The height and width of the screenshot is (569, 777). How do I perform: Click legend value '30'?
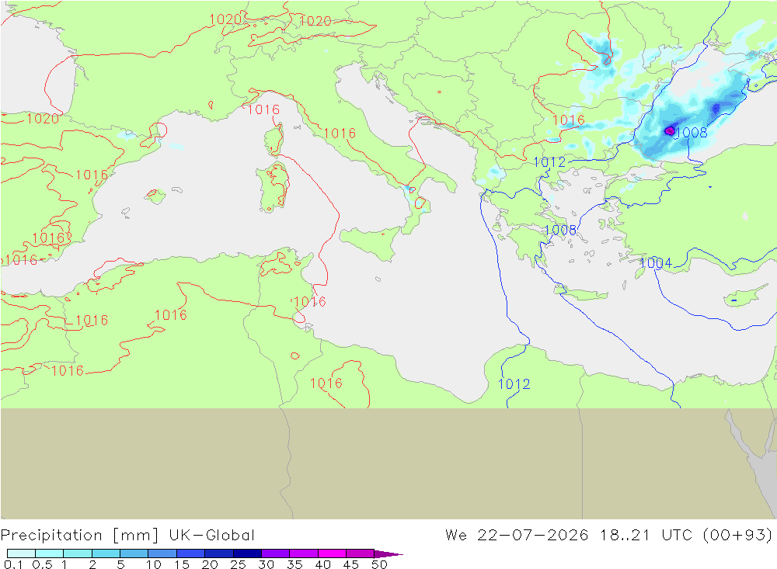coord(267,564)
